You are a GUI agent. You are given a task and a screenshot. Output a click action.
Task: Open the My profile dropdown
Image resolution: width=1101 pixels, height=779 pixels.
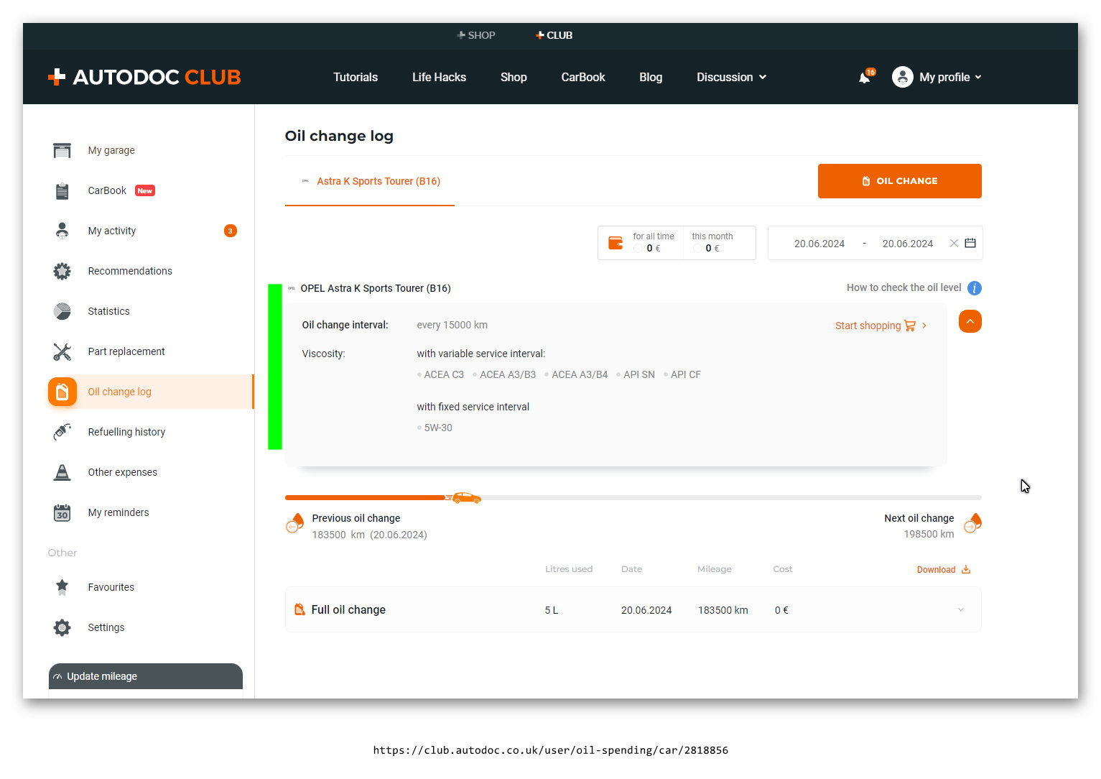[950, 77]
